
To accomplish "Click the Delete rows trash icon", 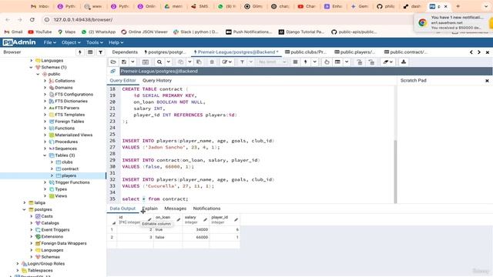I will tap(212, 62).
